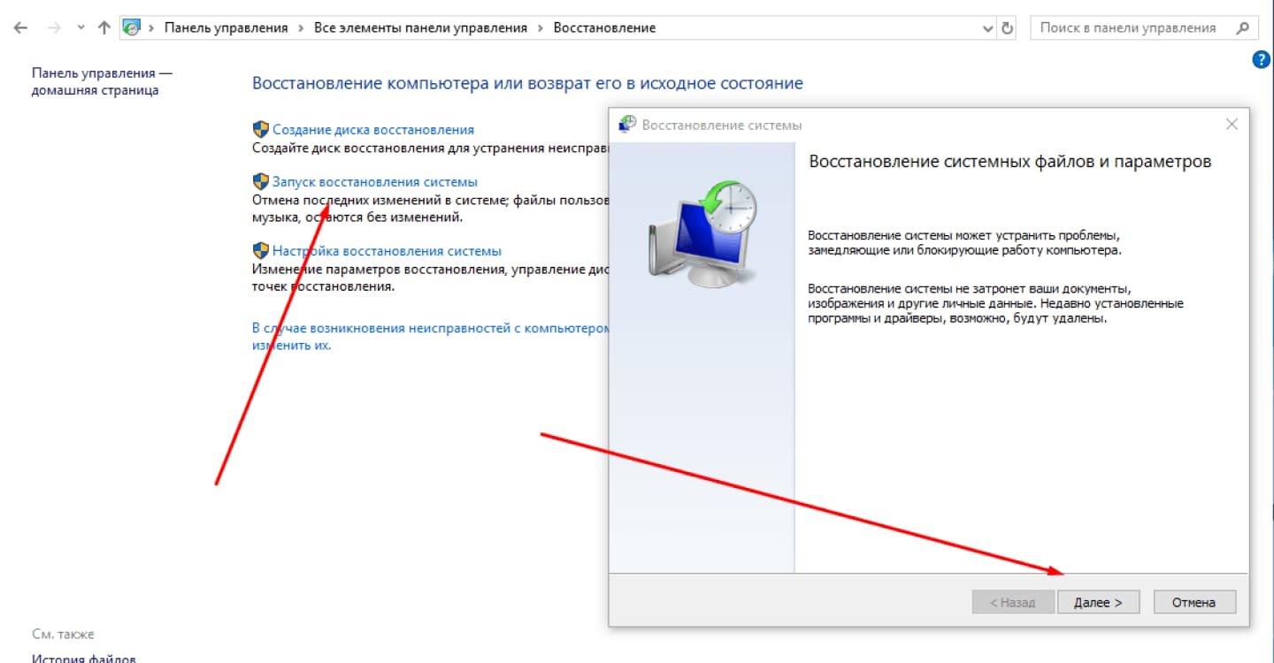Click description 'Изменение параметров восстановления'
This screenshot has width=1274, height=663.
pyautogui.click(x=431, y=278)
